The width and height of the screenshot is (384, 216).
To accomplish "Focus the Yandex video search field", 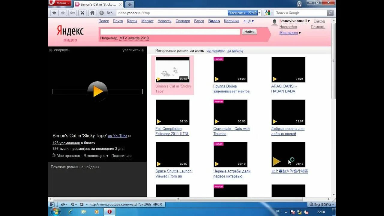I will [x=170, y=32].
